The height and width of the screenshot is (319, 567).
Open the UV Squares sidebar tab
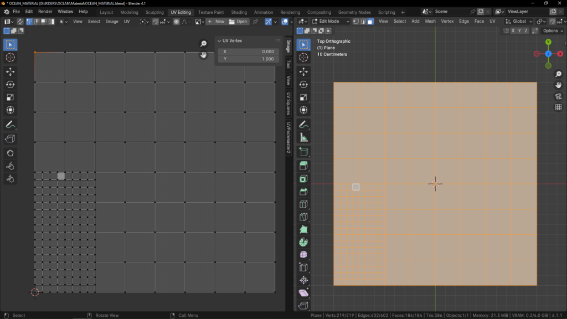[x=288, y=103]
